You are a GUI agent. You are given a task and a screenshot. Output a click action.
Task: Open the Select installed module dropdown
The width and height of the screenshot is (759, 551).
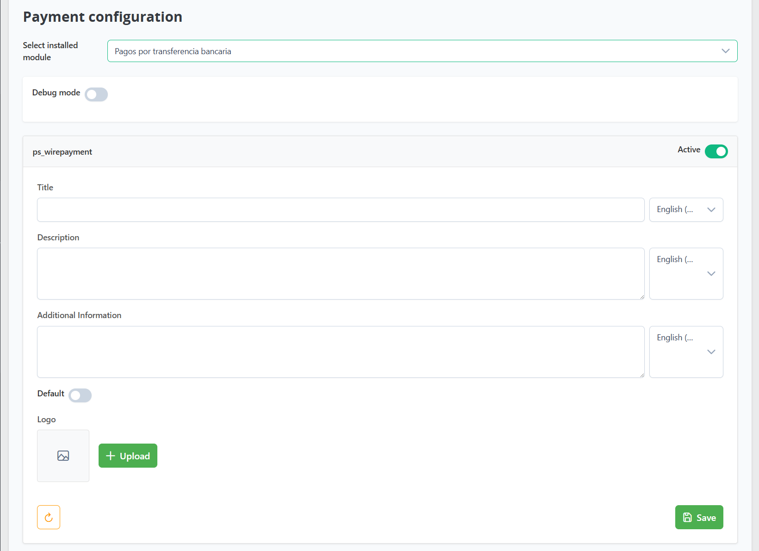click(422, 51)
